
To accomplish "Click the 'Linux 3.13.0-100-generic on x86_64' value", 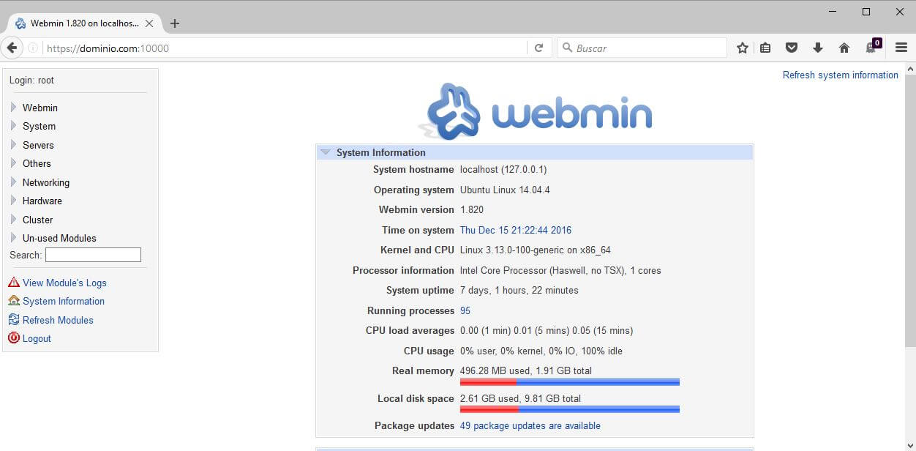I will click(x=536, y=250).
